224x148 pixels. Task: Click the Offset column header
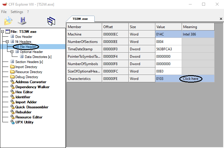pyautogui.click(x=115, y=27)
